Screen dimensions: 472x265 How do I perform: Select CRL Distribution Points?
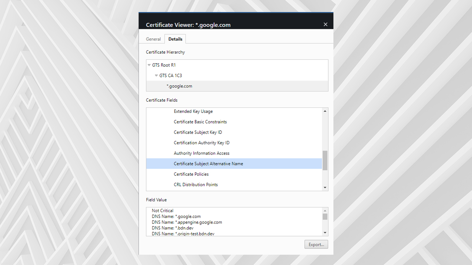point(196,184)
